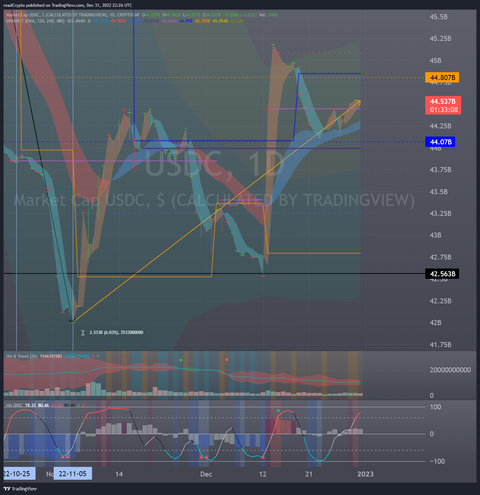Click the TradingView logo at bottom left
This screenshot has width=480, height=495.
20,489
